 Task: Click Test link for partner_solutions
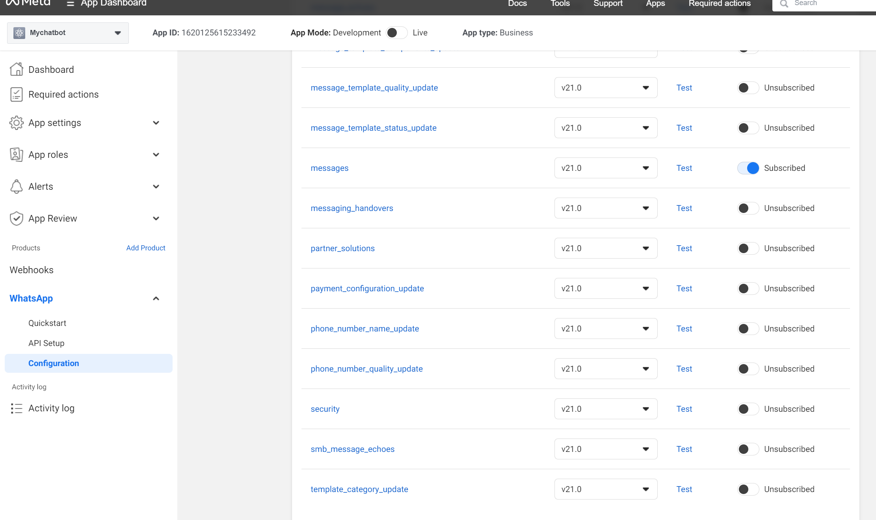684,248
